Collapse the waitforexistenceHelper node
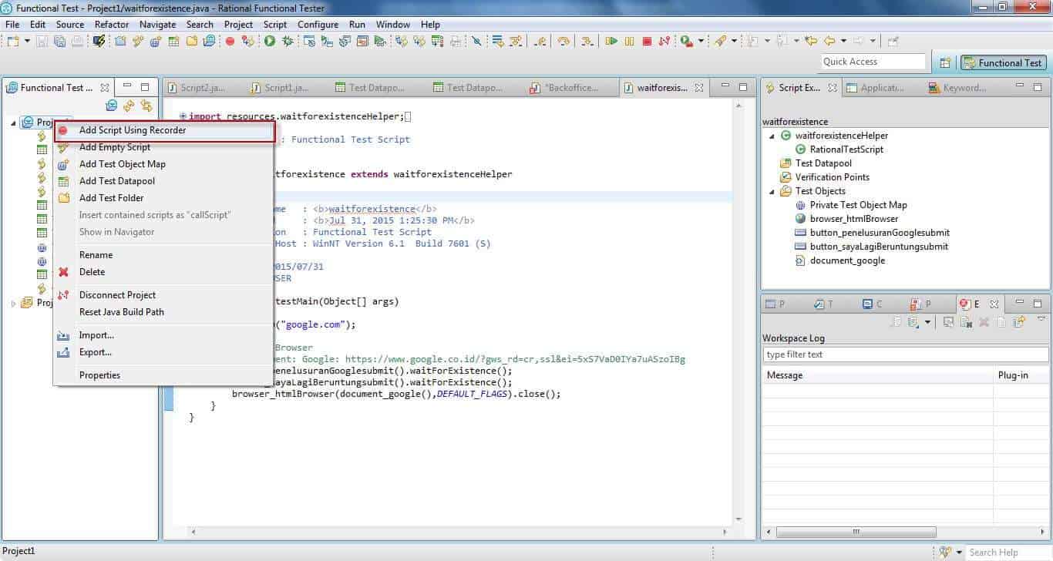The width and height of the screenshot is (1053, 561). [773, 136]
